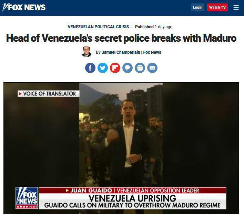Click the print article icon

[140, 68]
